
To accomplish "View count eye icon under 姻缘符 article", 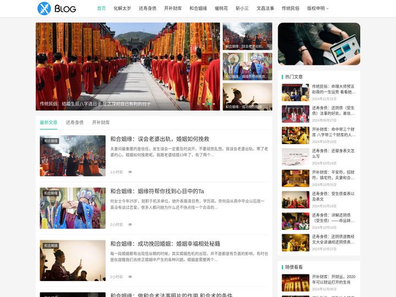I will [130, 224].
